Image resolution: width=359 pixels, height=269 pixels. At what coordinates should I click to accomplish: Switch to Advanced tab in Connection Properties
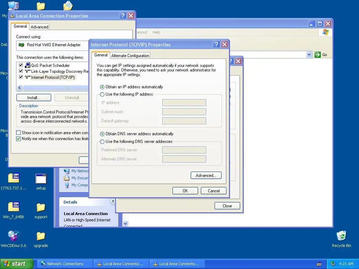tap(39, 27)
